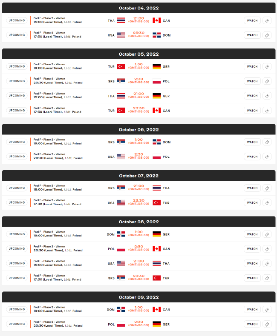Click the 2:30 time of POL vs GER match
Image resolution: width=277 pixels, height=336 pixels.
point(139,322)
